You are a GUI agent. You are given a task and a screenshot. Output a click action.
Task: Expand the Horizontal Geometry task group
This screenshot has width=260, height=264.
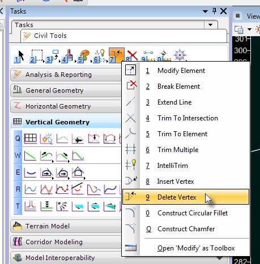66,106
